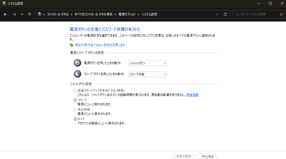This screenshot has width=286, height=159.
Task: Maximize the システム設定 window
Action: (x=270, y=4)
